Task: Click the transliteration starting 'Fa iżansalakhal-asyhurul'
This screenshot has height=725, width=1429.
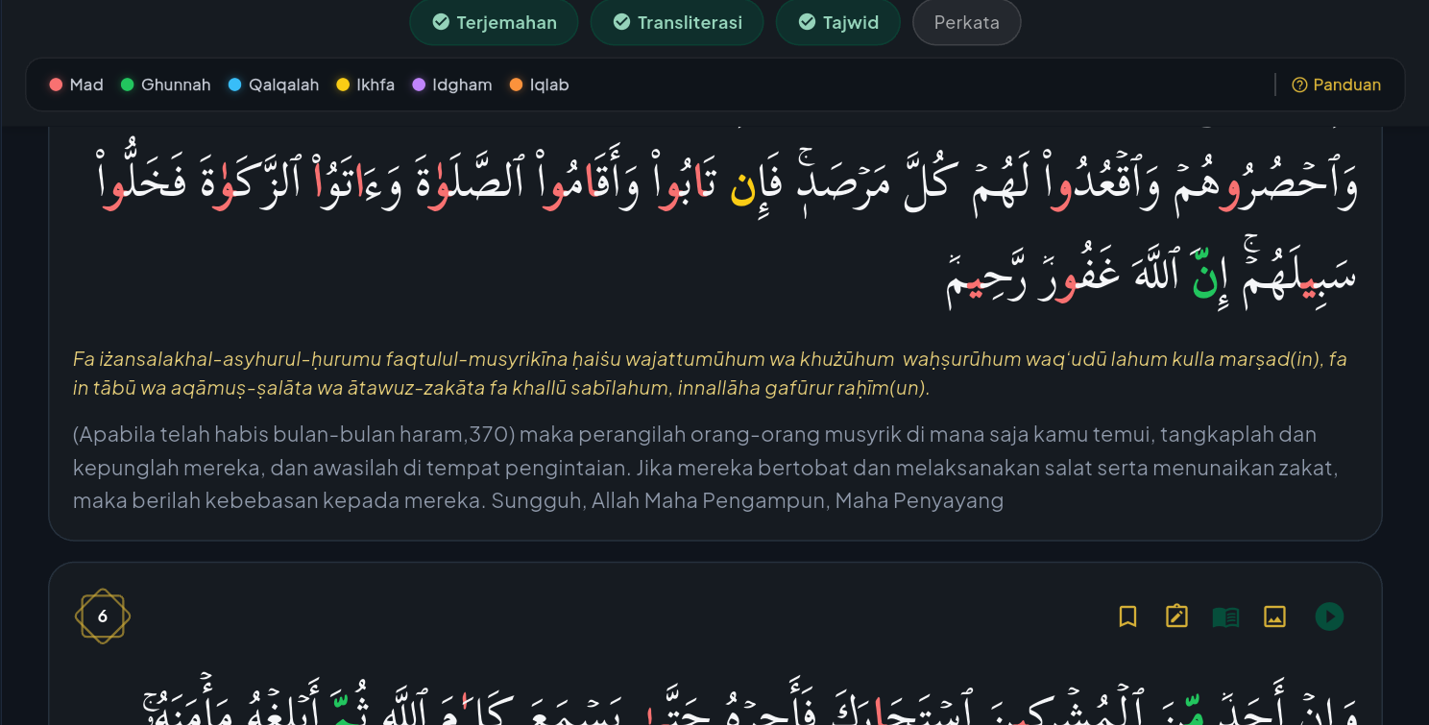Action: (x=710, y=374)
